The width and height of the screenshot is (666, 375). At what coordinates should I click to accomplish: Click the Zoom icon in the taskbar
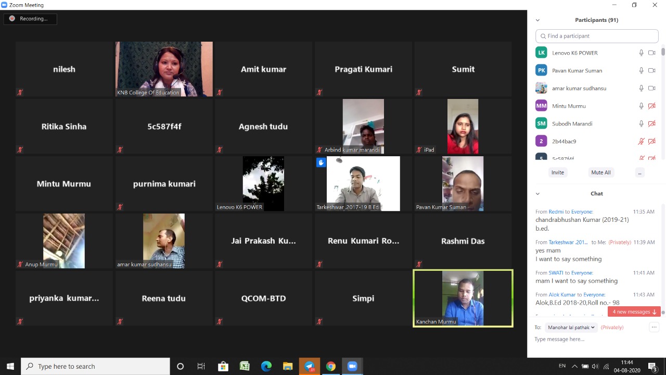[352, 366]
